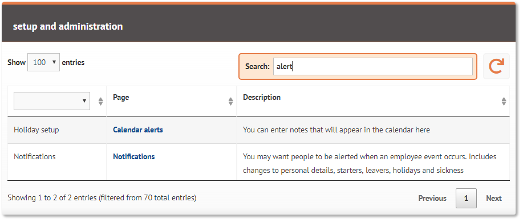Select the Notifications category cell
The height and width of the screenshot is (222, 523).
coord(34,156)
